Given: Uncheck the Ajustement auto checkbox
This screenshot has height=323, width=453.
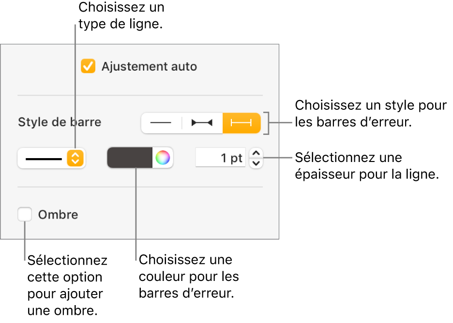Looking at the screenshot, I should [88, 66].
